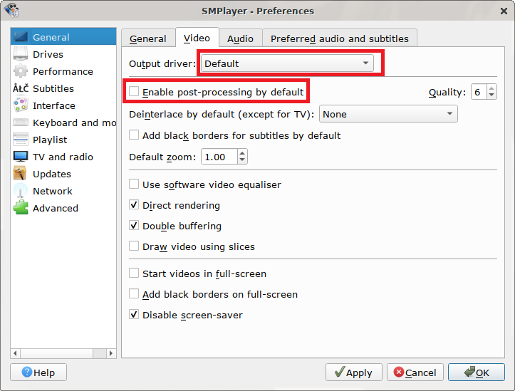Click the Updates package icon
The image size is (515, 391).
[20, 174]
